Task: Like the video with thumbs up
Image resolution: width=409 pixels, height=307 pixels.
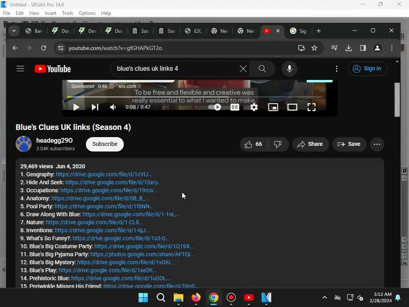Action: [x=253, y=144]
